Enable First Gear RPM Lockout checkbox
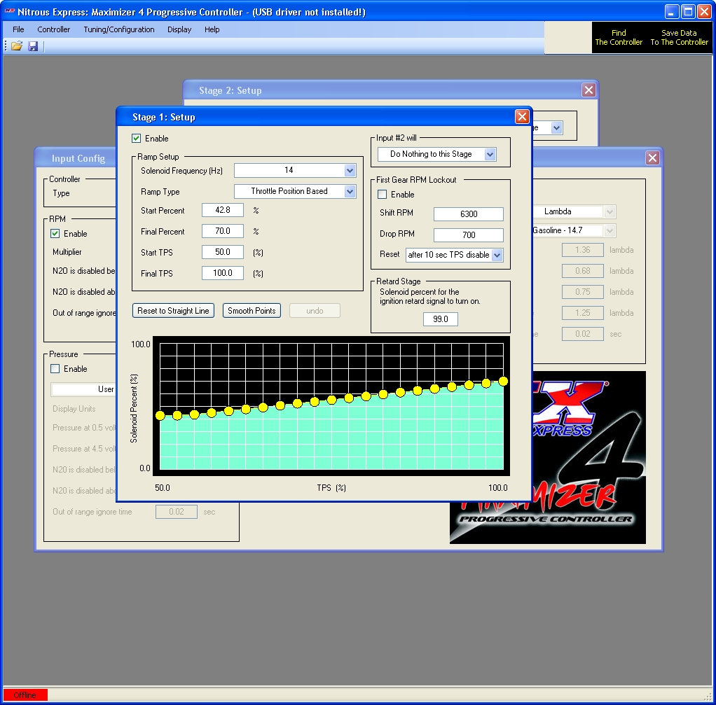This screenshot has height=705, width=716. tap(383, 195)
